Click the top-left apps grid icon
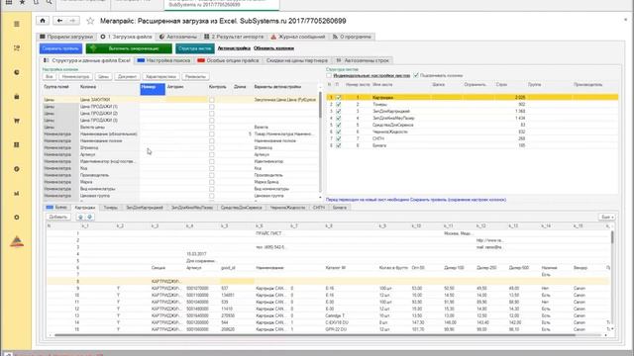 9,2
